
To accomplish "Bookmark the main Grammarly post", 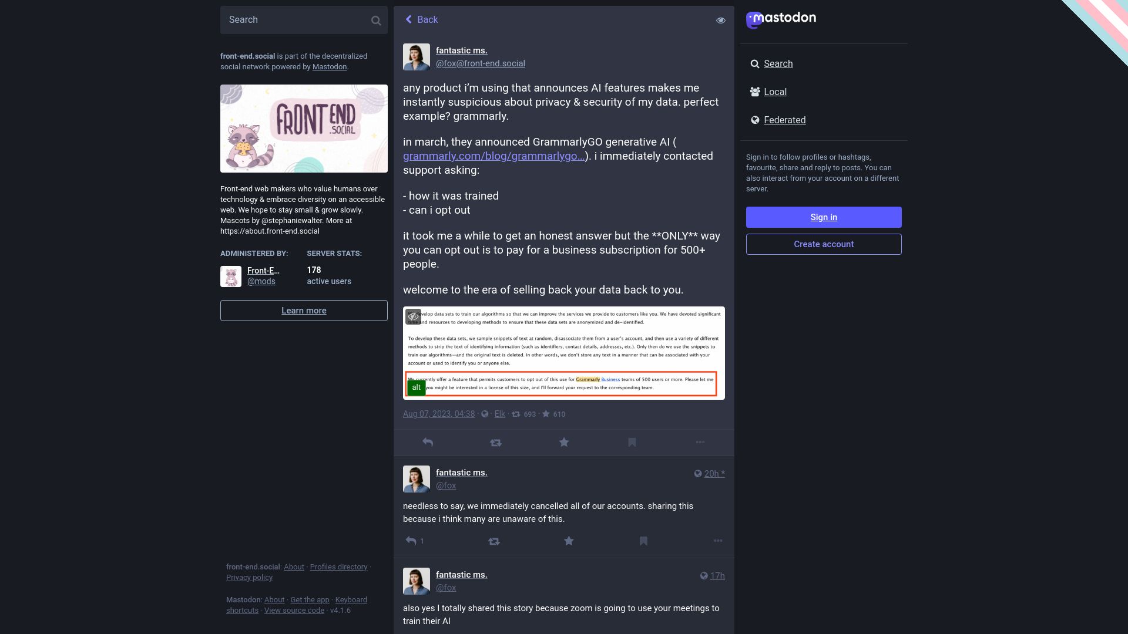I will [x=632, y=443].
